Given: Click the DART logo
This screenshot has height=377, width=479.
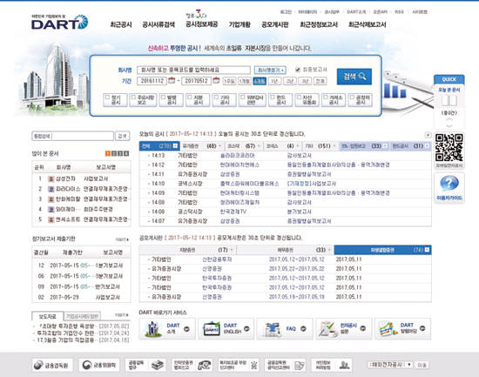Looking at the screenshot, I should 60,22.
